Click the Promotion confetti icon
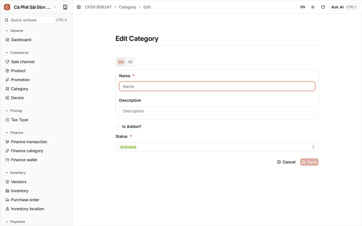The width and height of the screenshot is (362, 226). coord(8,80)
